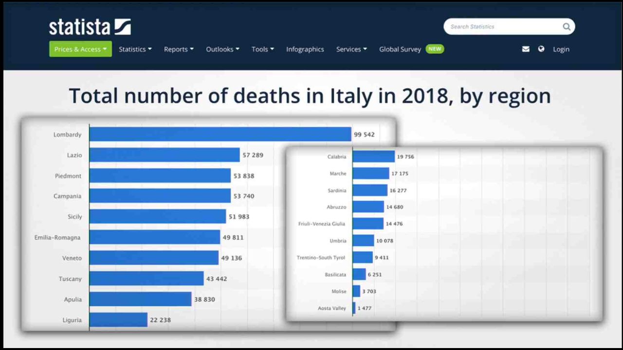This screenshot has width=623, height=350.
Task: Click the search magnifier icon
Action: click(x=567, y=27)
